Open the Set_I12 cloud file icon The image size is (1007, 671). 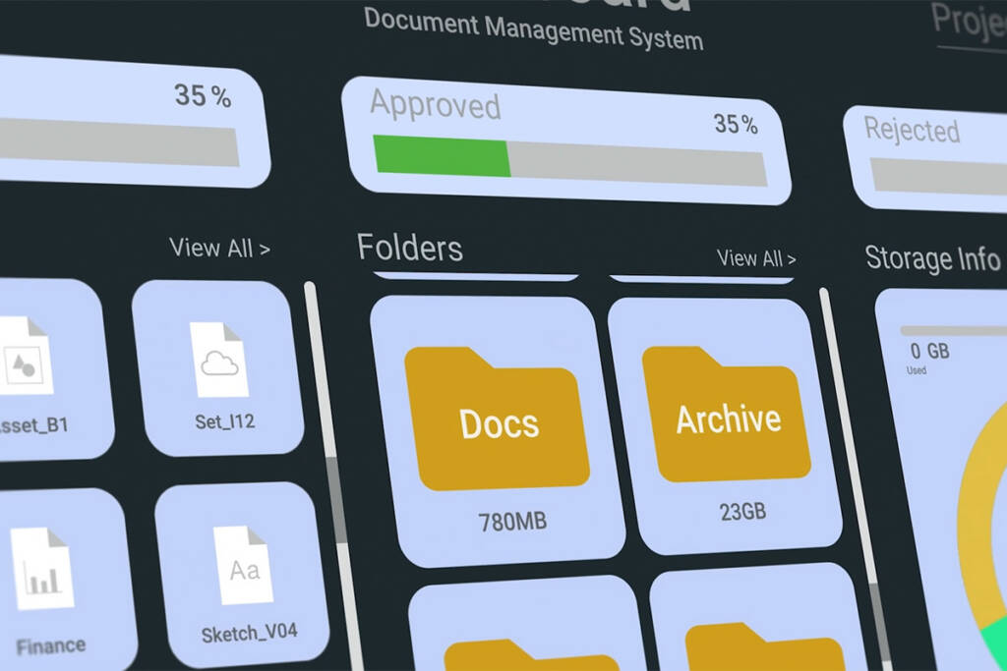click(219, 360)
